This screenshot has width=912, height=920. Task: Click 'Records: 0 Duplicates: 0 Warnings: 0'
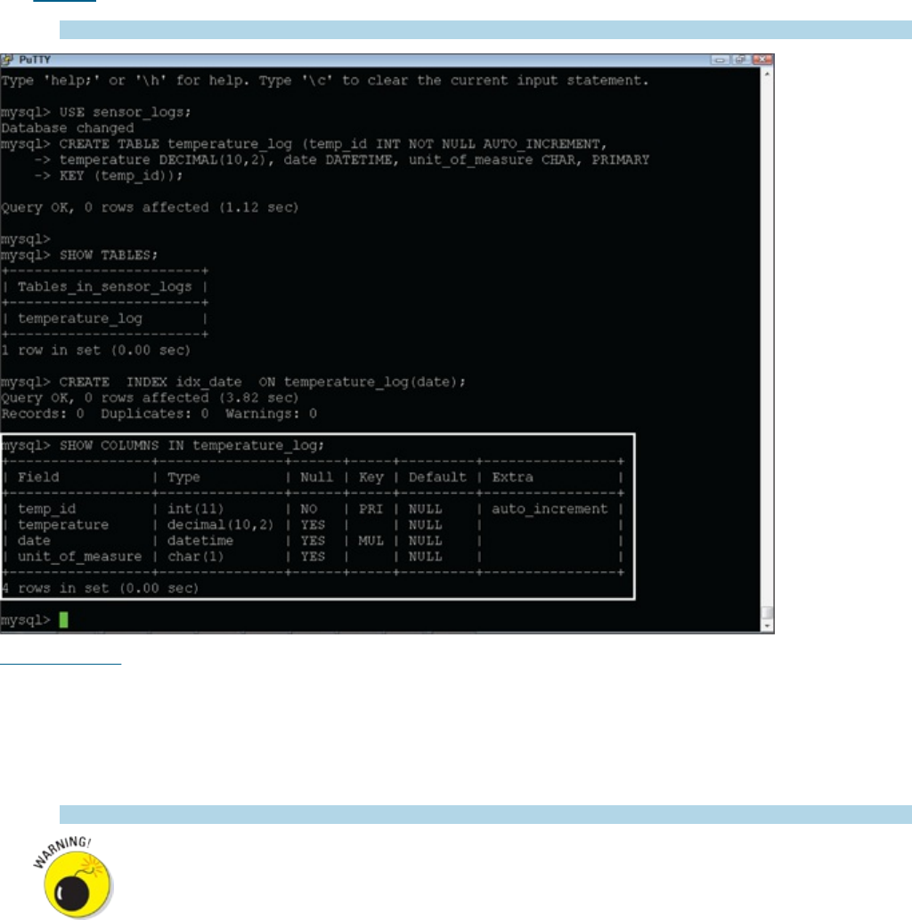[x=159, y=414]
